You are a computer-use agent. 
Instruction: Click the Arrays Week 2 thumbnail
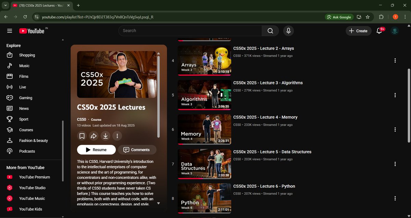[204, 60]
